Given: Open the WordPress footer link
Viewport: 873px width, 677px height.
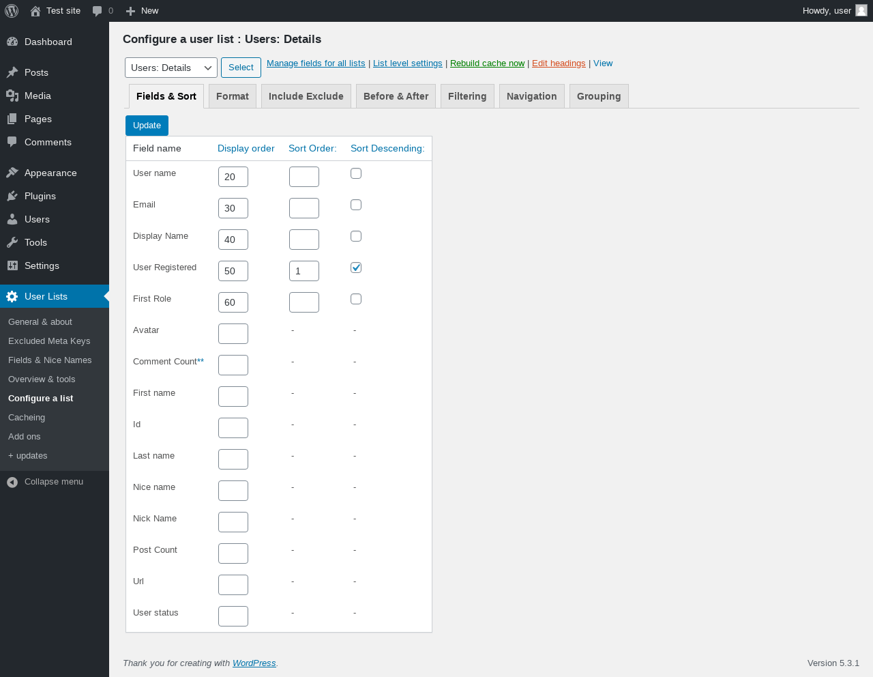Looking at the screenshot, I should [x=254, y=663].
